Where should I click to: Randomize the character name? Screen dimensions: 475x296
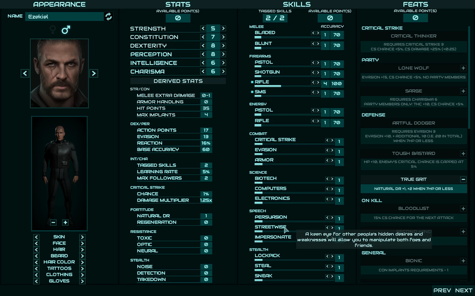(x=109, y=16)
